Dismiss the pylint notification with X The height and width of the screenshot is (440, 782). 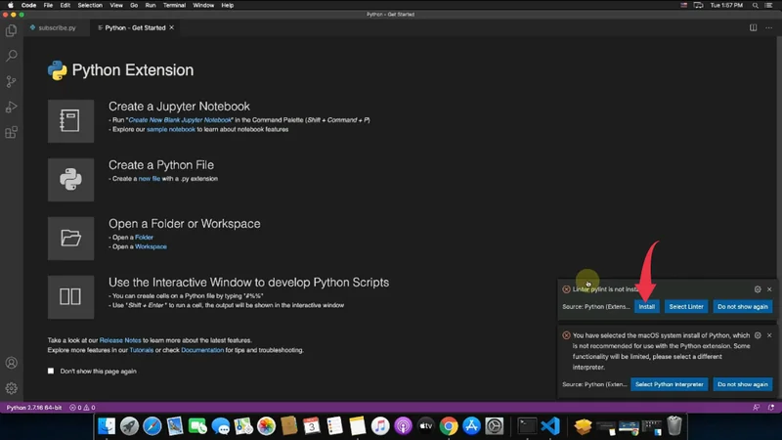(x=770, y=289)
